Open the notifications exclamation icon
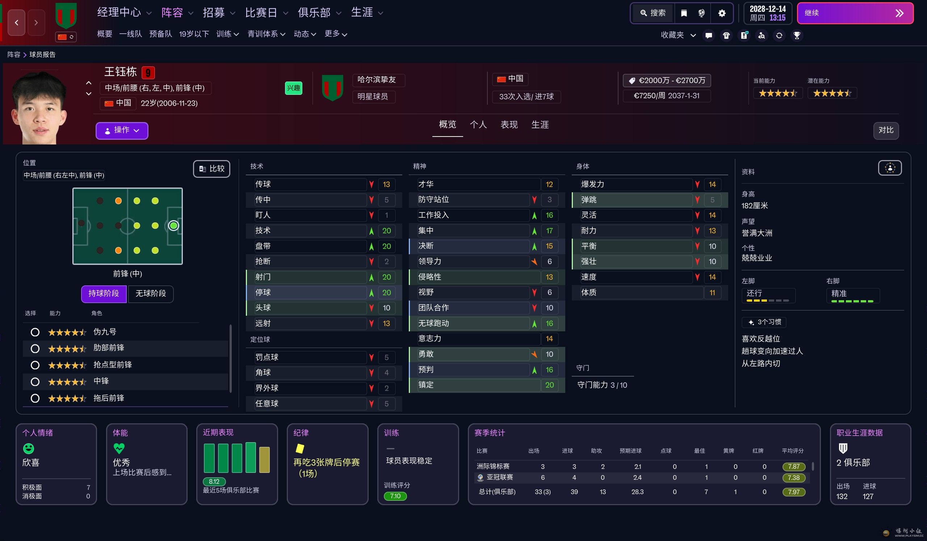The height and width of the screenshot is (541, 927). [744, 35]
